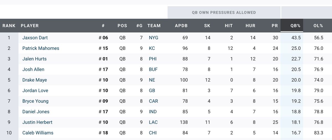Open Drake Maye profile link
Viewport: 332px width, 140px height.
(x=35, y=80)
